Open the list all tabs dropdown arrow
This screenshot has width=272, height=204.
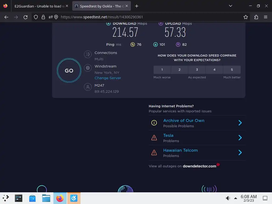(x=231, y=6)
